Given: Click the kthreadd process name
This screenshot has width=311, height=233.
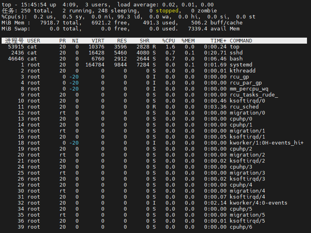Looking at the screenshot, I should click(242, 71).
